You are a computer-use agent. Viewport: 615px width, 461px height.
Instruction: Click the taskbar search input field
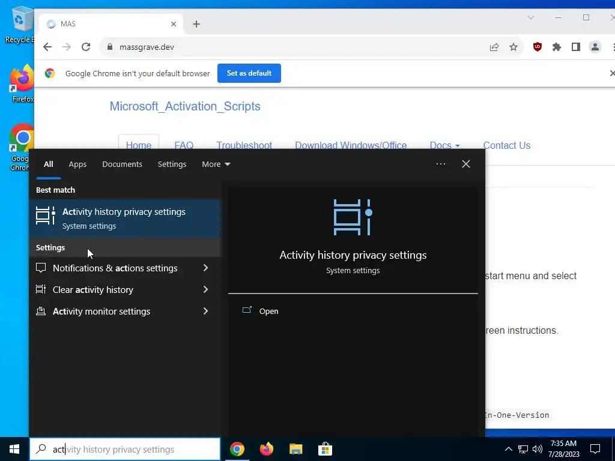coord(125,449)
